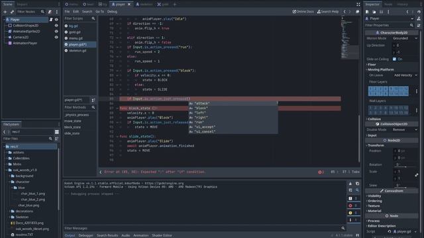This screenshot has width=424, height=238.
Task: Toggle Slide on Ceiling checkbox
Action: [x=394, y=59]
